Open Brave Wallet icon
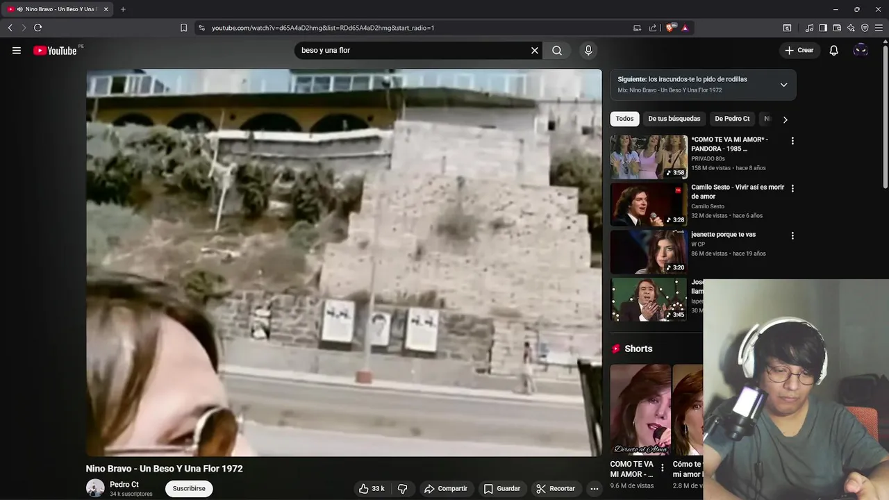Image resolution: width=889 pixels, height=500 pixels. click(x=837, y=28)
